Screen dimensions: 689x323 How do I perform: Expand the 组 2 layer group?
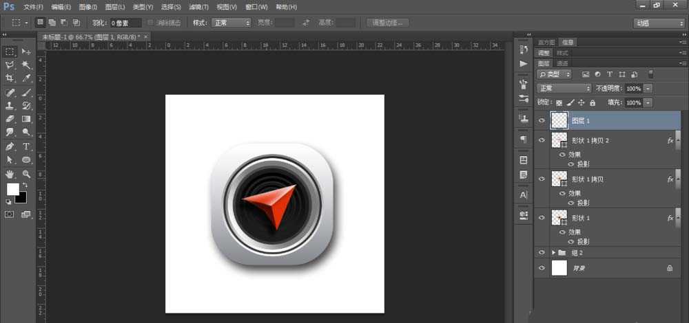(x=553, y=252)
